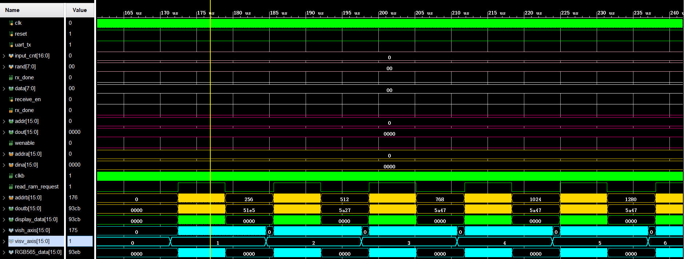Expand the visv_axis[15:0] bus

point(4,241)
